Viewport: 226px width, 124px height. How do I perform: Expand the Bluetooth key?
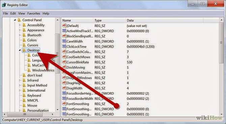click(x=20, y=35)
